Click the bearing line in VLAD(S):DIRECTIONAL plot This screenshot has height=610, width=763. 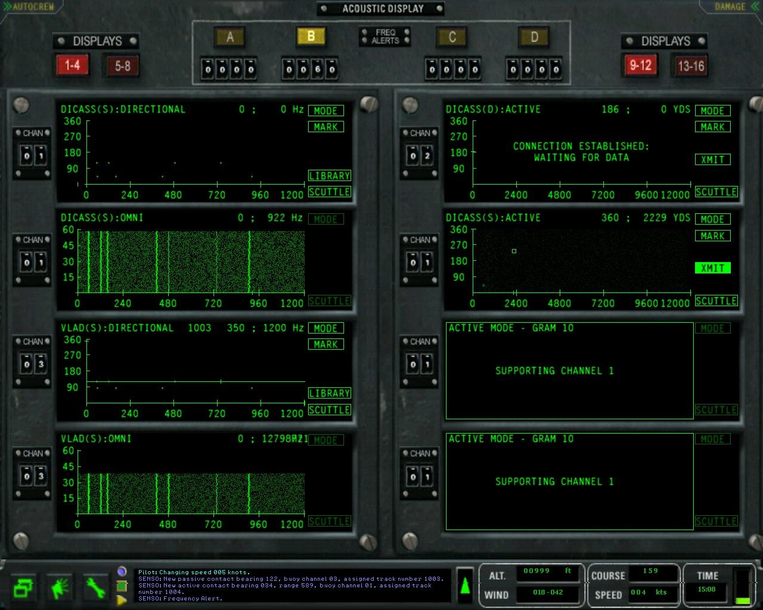[196, 381]
